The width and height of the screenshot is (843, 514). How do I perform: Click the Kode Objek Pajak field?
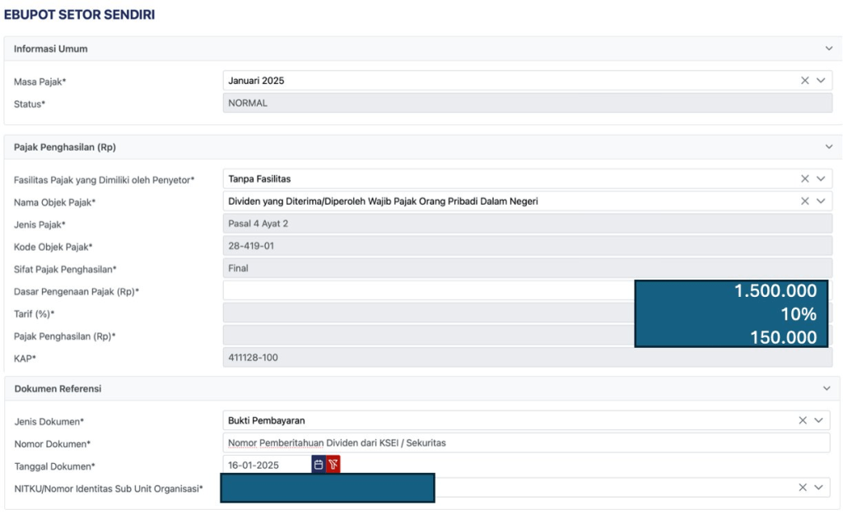tap(527, 246)
